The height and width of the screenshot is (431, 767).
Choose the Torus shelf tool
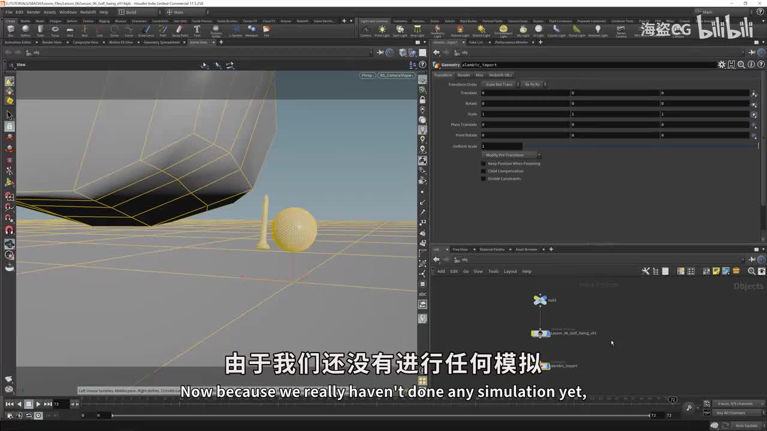(55, 31)
